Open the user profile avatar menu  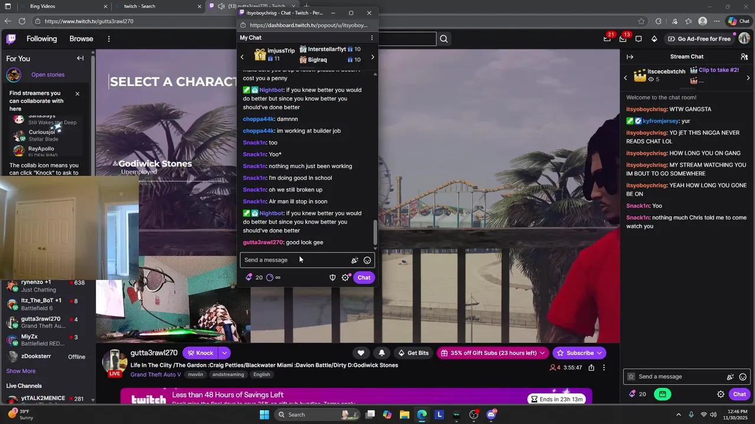tap(744, 39)
